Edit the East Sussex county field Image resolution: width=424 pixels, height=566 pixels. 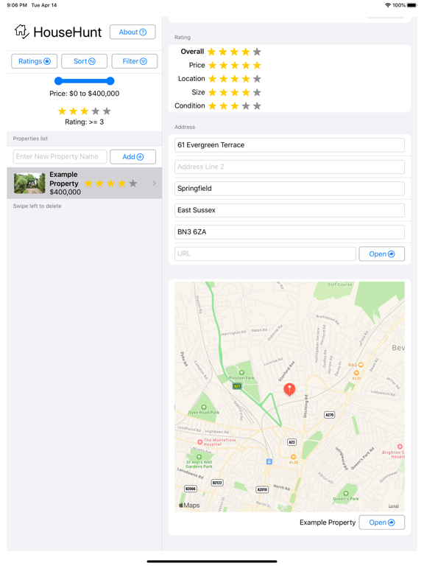289,210
